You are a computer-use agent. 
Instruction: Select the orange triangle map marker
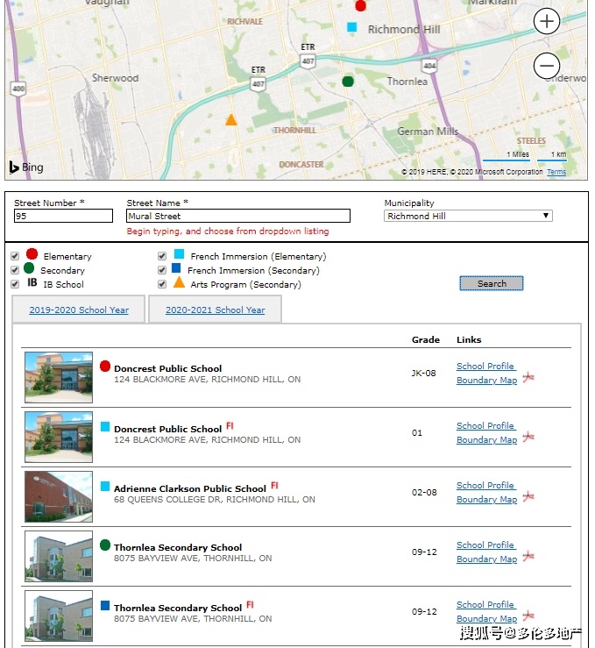[230, 120]
